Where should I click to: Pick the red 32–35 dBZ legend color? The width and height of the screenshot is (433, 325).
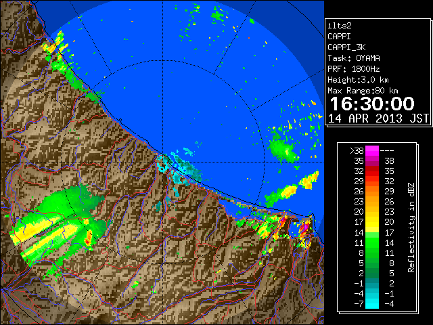coord(372,171)
